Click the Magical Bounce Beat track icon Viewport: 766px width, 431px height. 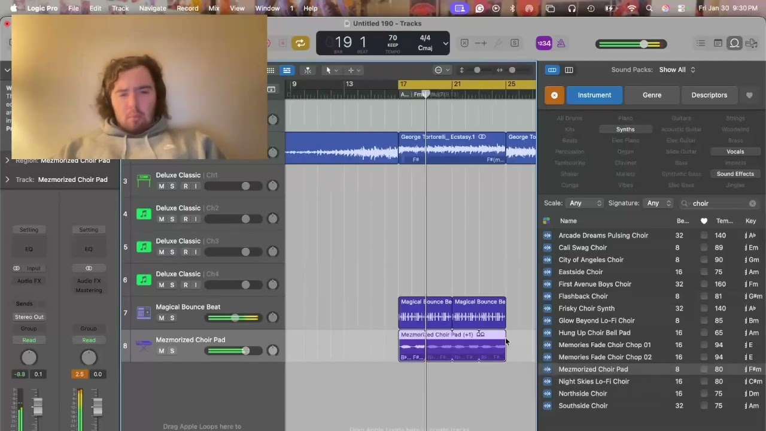click(x=144, y=312)
